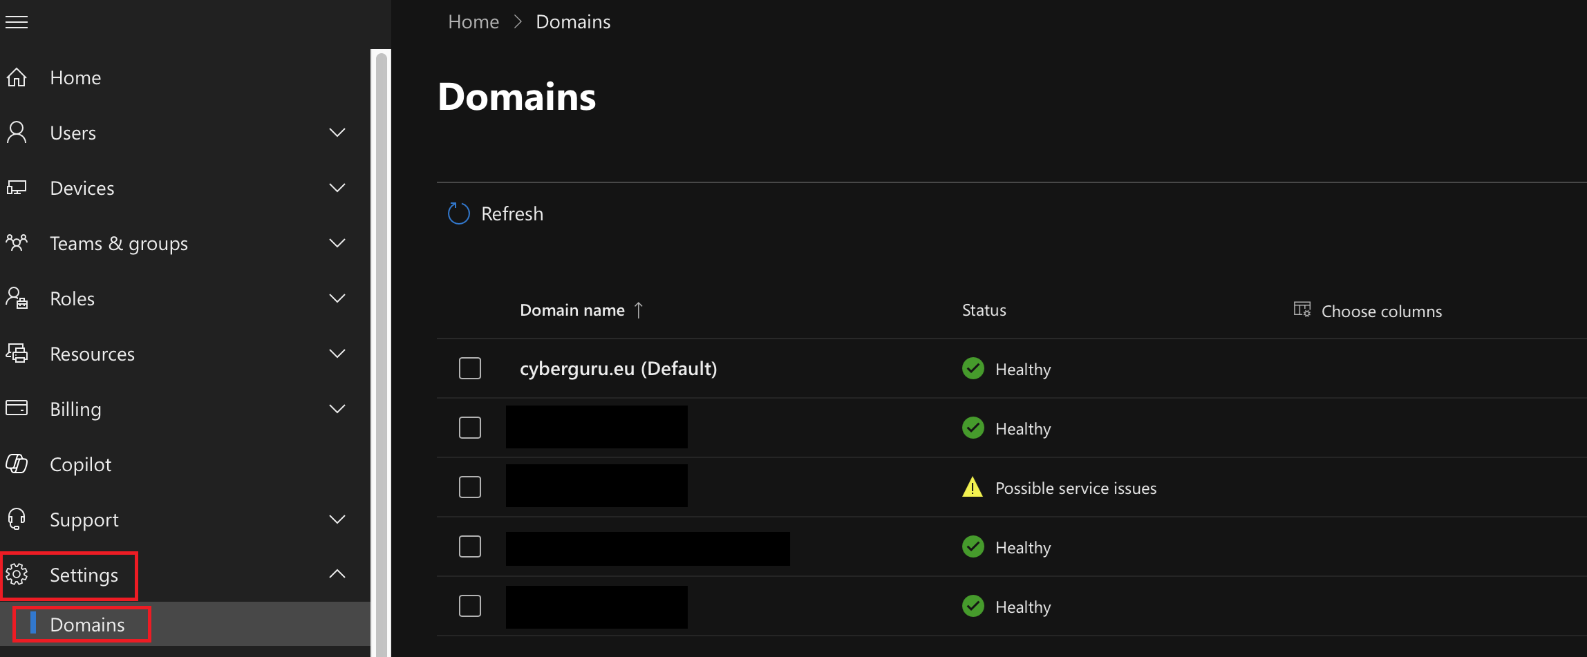Expand the Devices chevron

(337, 188)
